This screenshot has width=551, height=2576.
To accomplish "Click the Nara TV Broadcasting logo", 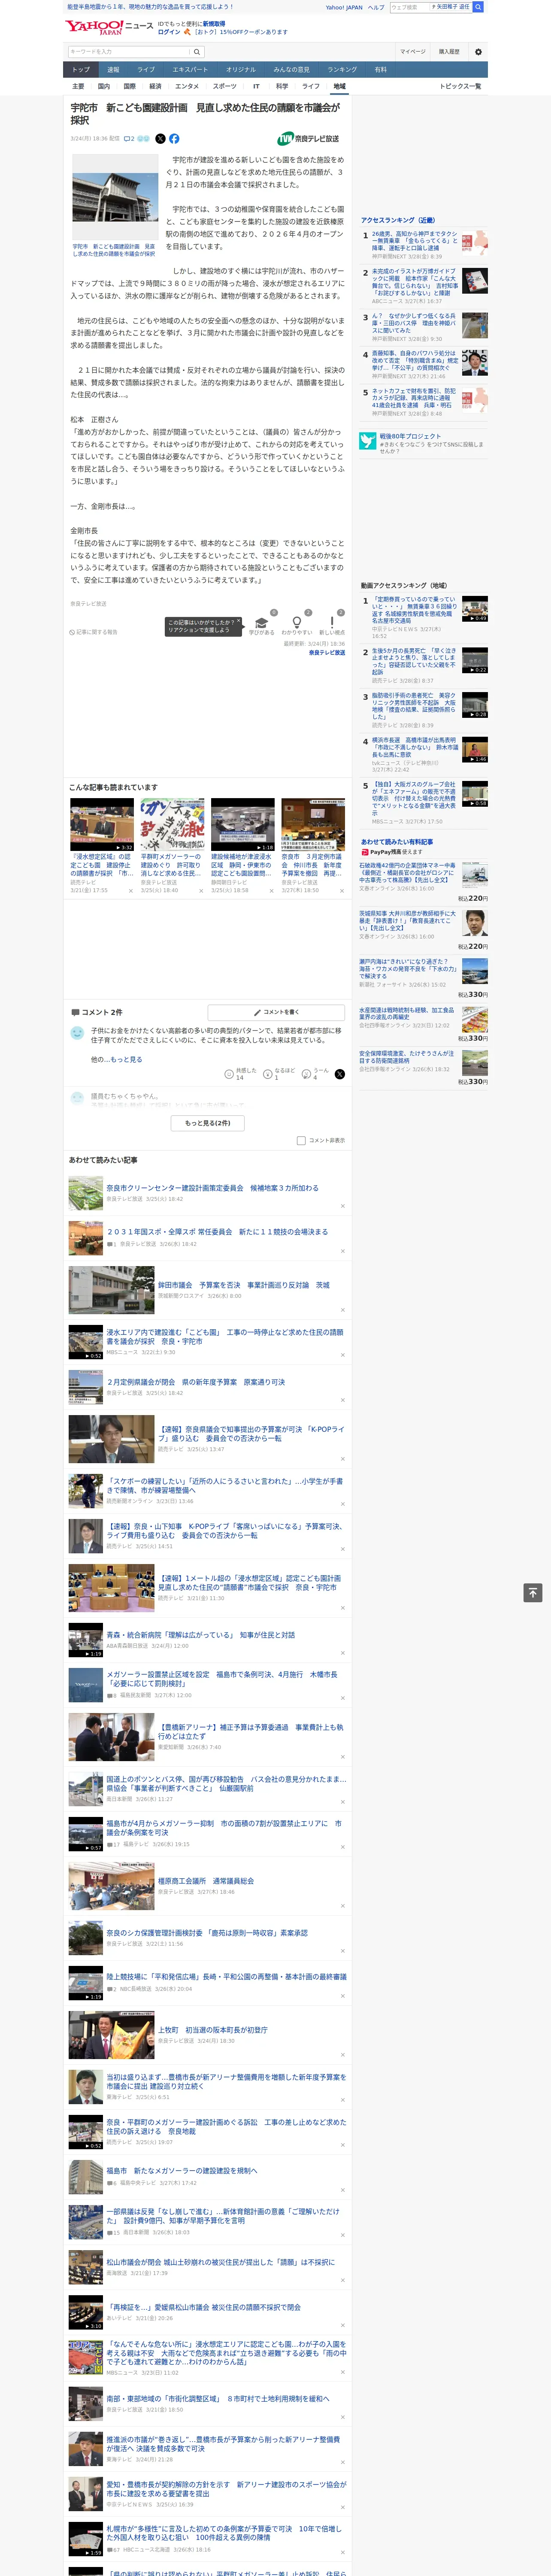I will point(308,139).
